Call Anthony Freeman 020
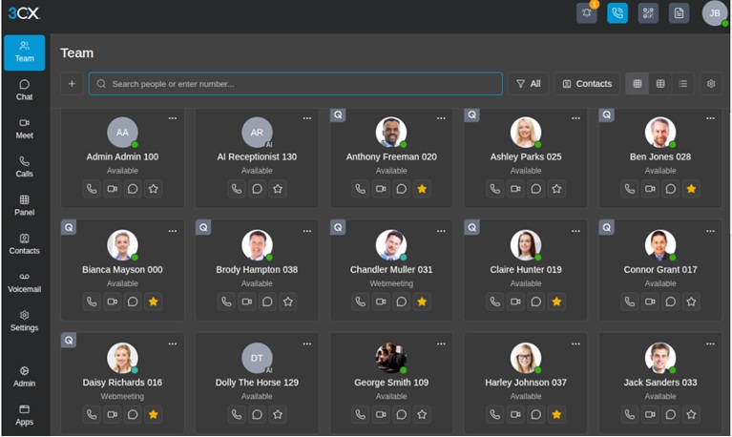The image size is (732, 437). click(x=360, y=189)
